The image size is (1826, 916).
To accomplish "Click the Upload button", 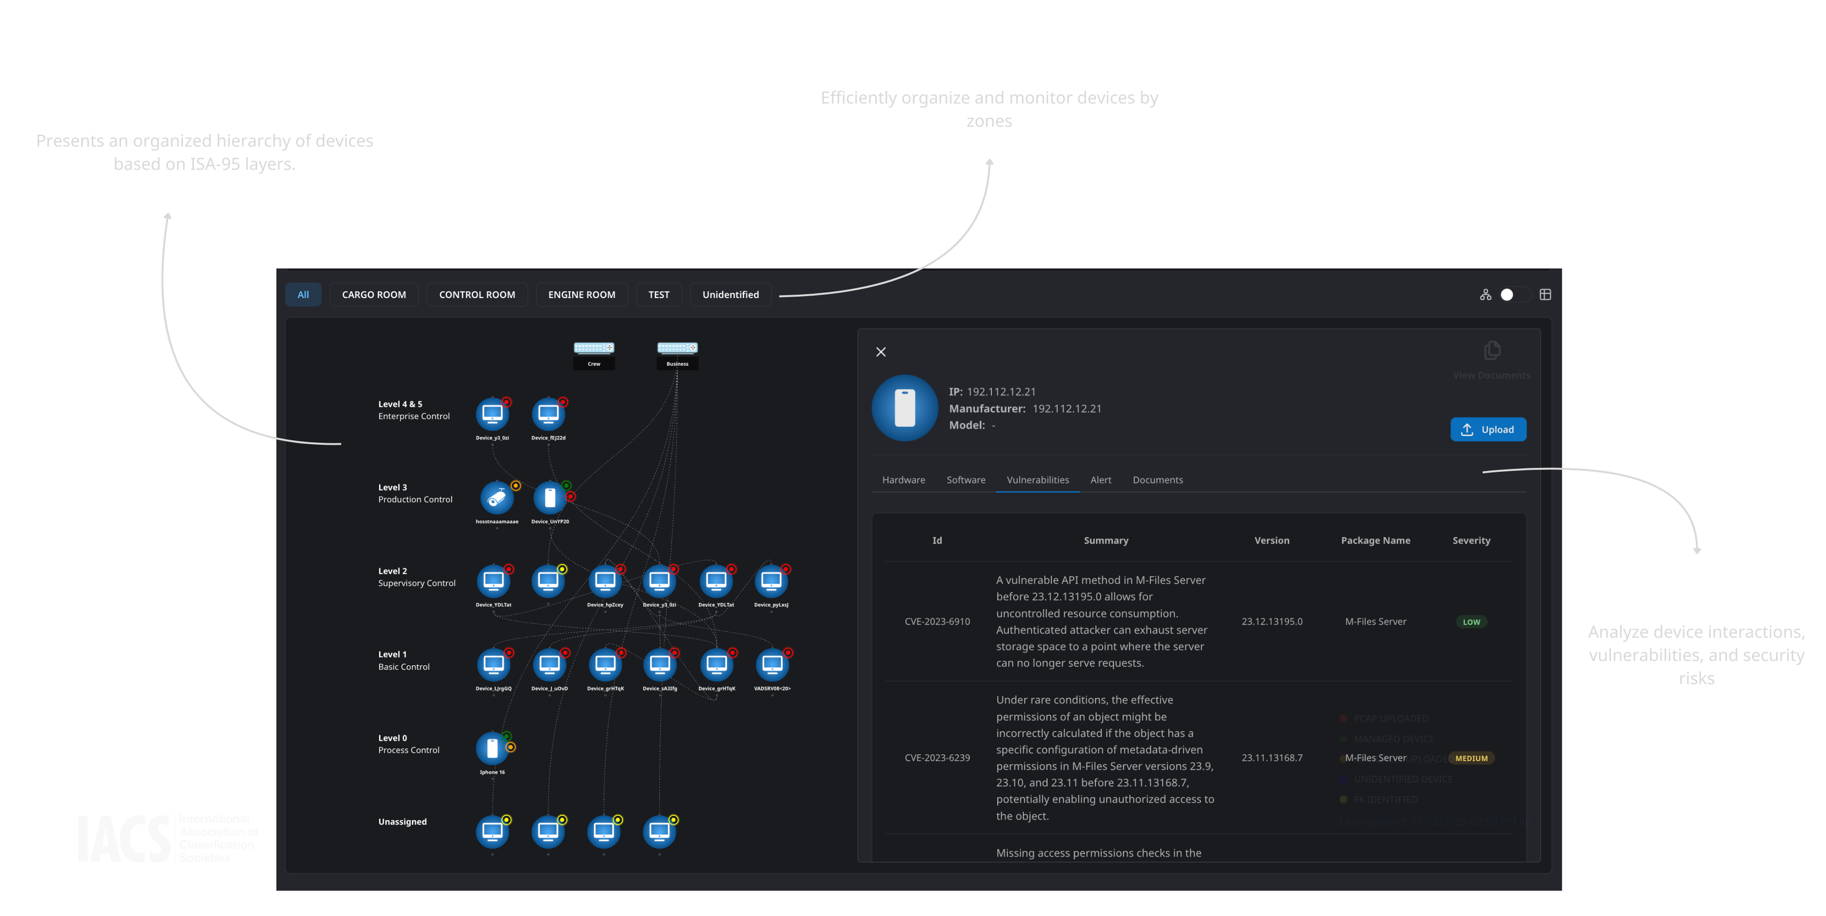I will [x=1489, y=429].
